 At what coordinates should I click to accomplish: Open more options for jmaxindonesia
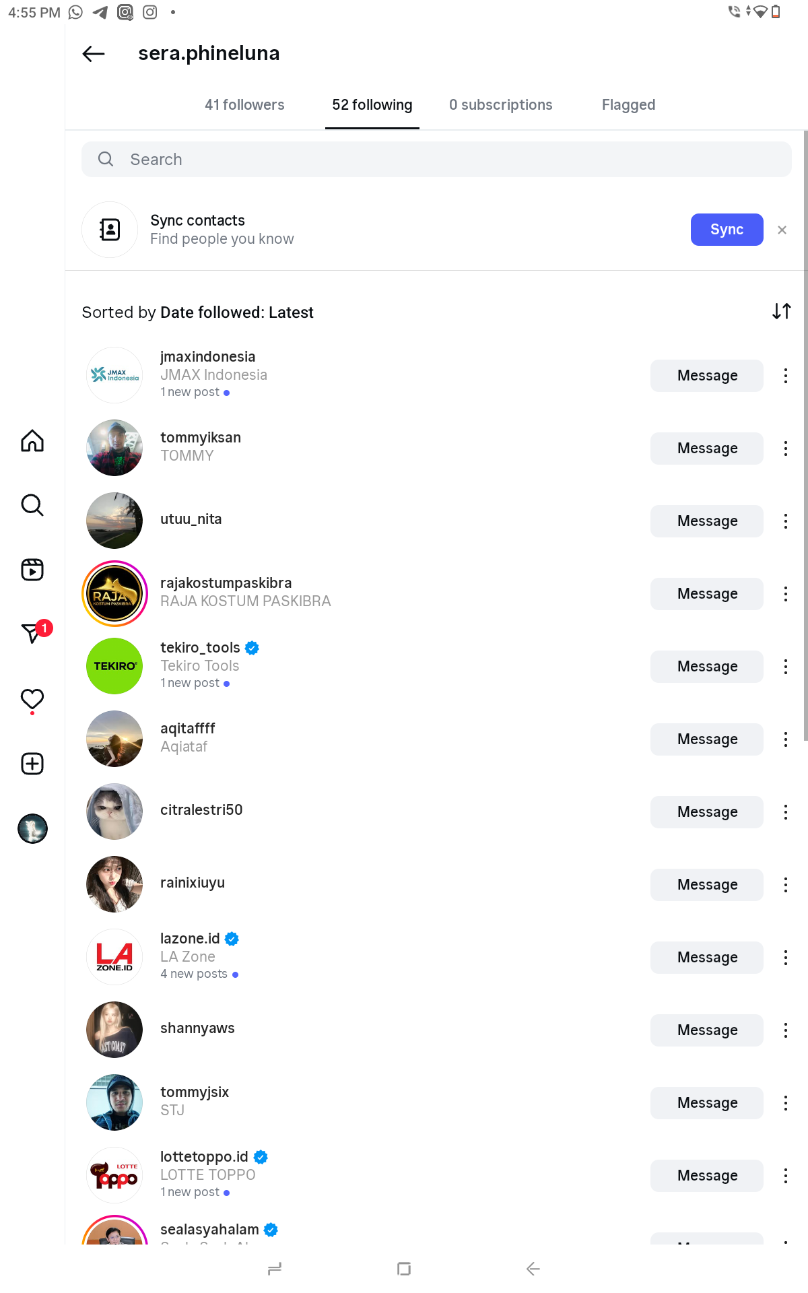[x=785, y=376]
